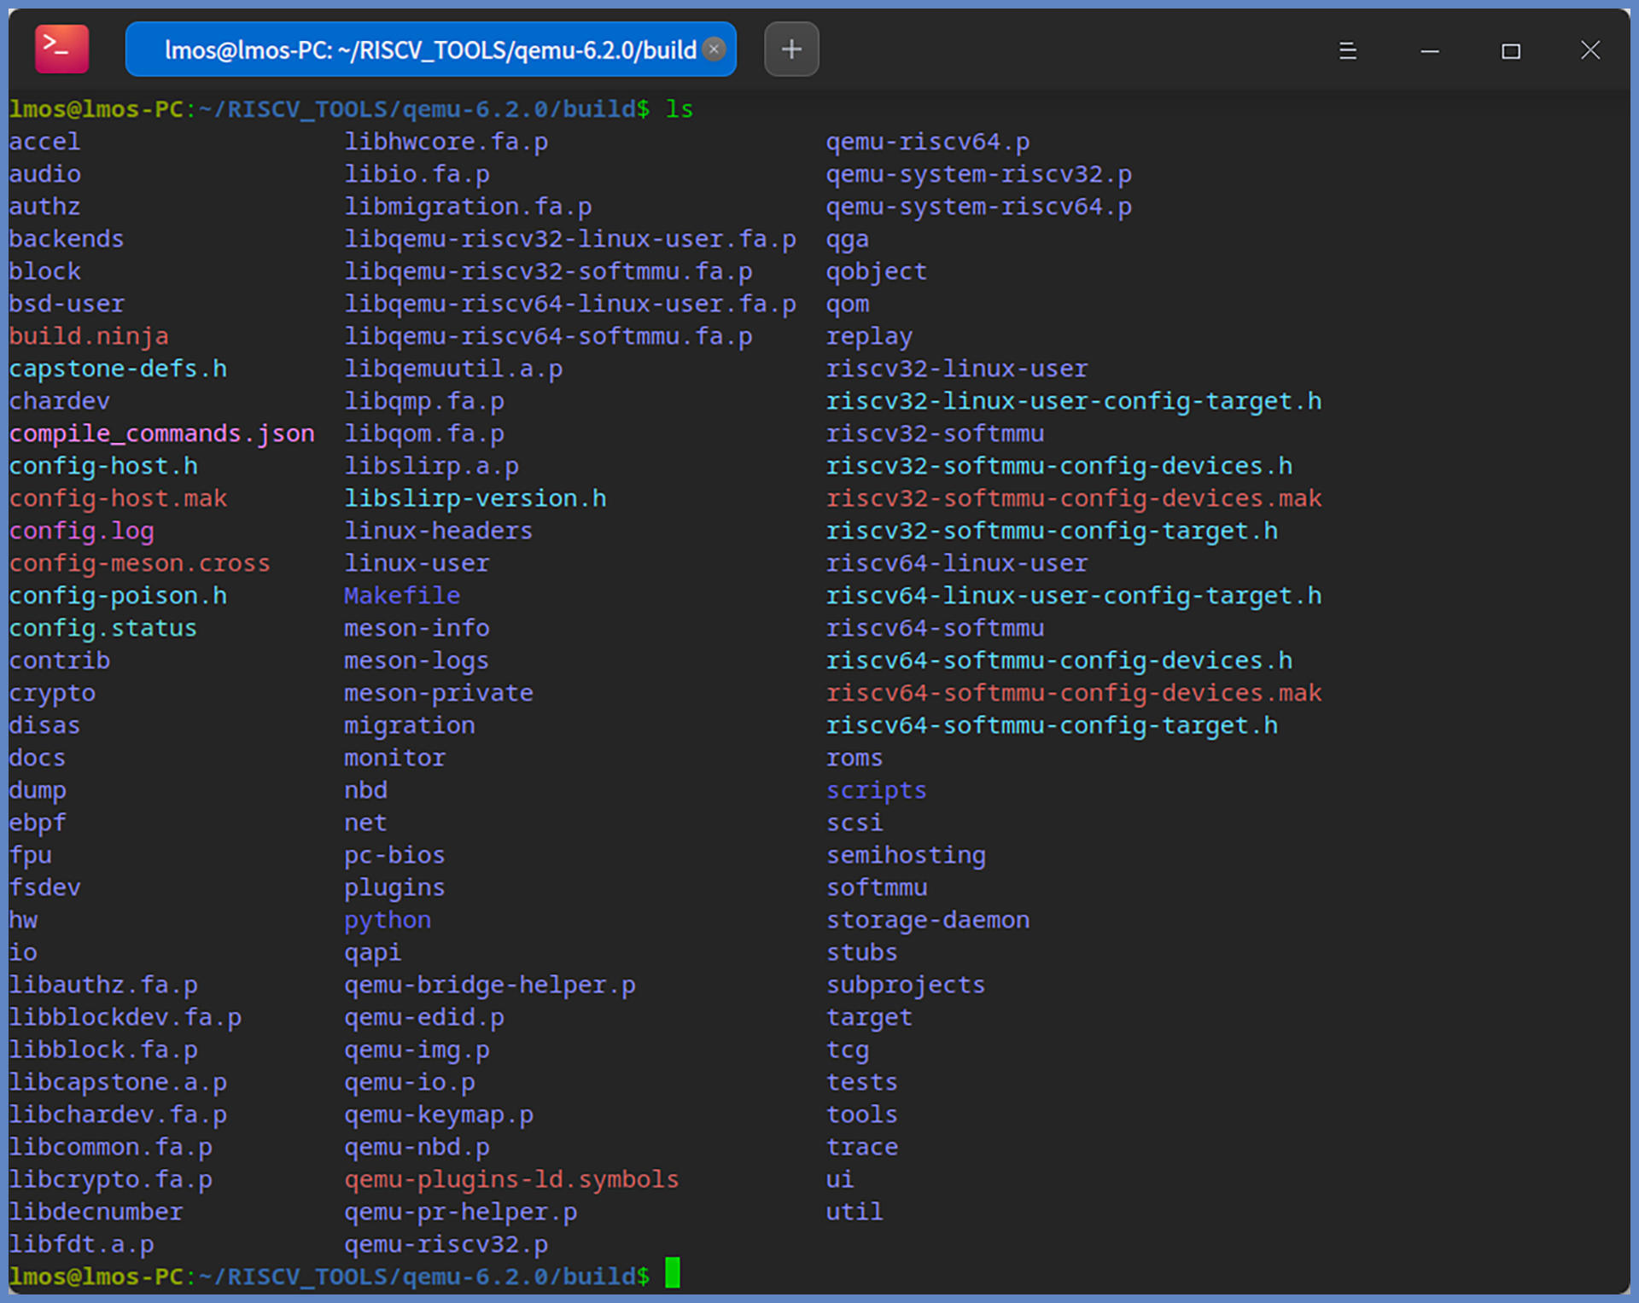This screenshot has width=1639, height=1303.
Task: Click the green cursor at the prompt
Action: coord(673,1272)
